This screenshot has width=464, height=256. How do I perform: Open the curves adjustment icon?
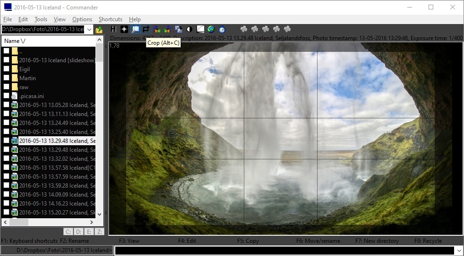pyautogui.click(x=200, y=29)
